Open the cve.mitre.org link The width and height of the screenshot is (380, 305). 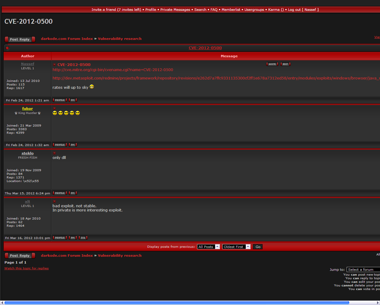[113, 70]
